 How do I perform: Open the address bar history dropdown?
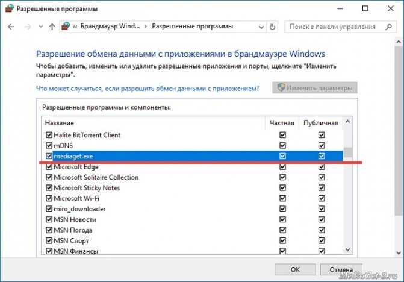[261, 27]
